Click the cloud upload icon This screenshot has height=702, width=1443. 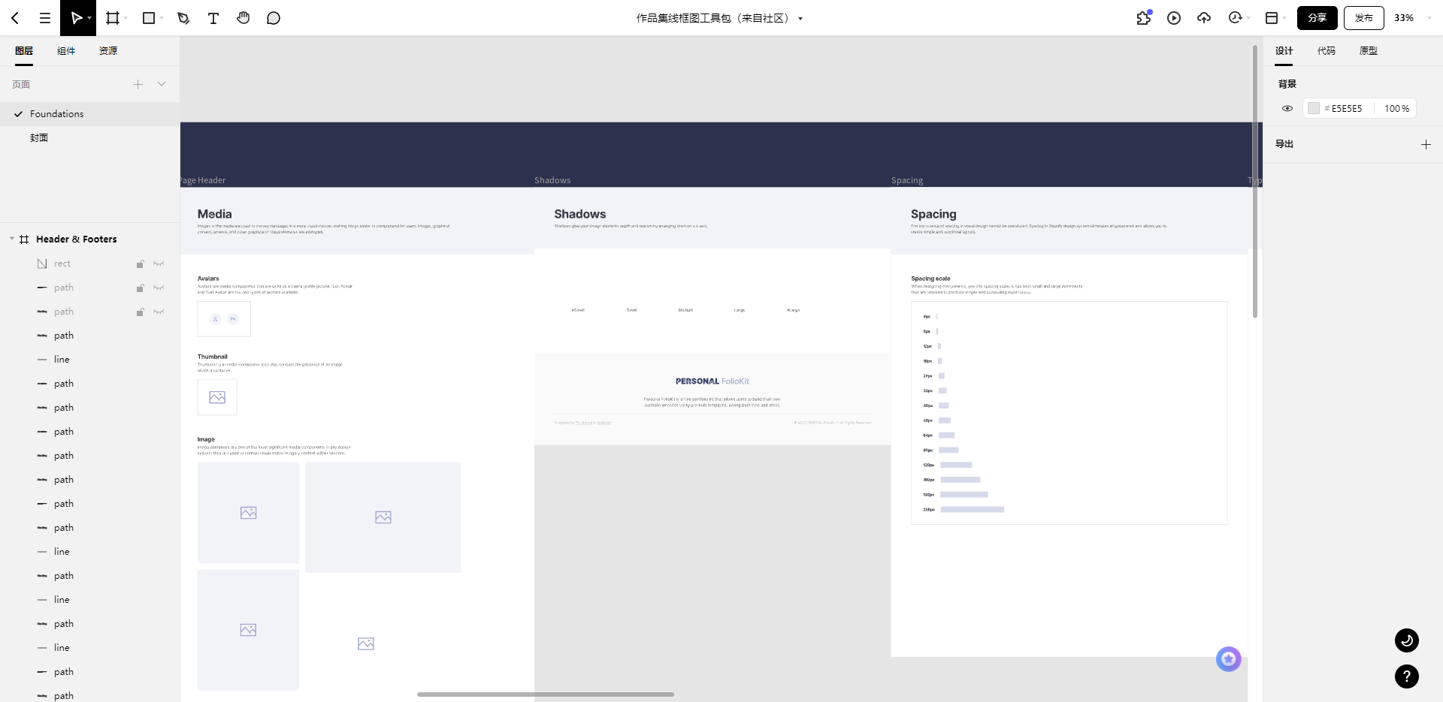tap(1204, 18)
